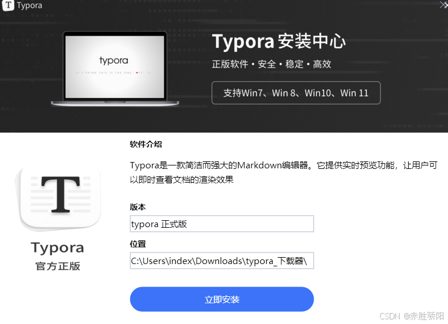
Task: Close the Typora installer window
Action: pyautogui.click(x=443, y=5)
